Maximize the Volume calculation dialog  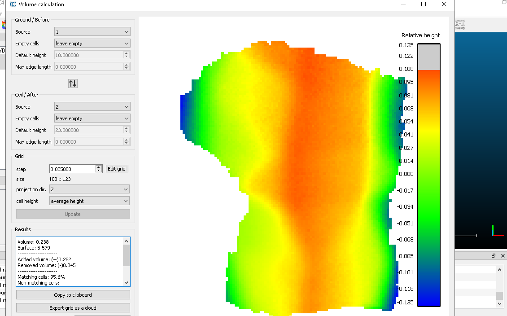[424, 4]
